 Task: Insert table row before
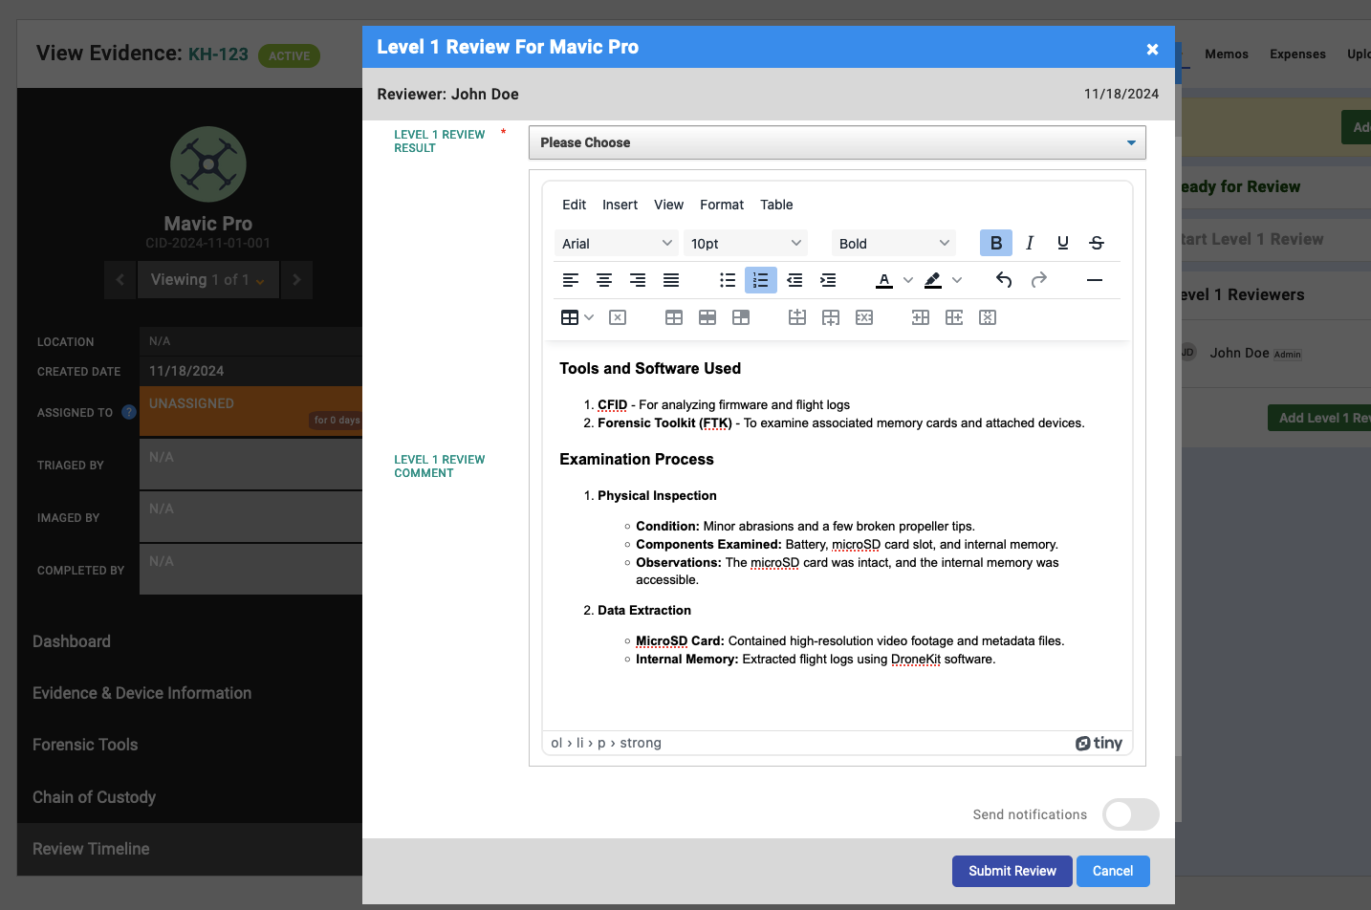click(797, 317)
